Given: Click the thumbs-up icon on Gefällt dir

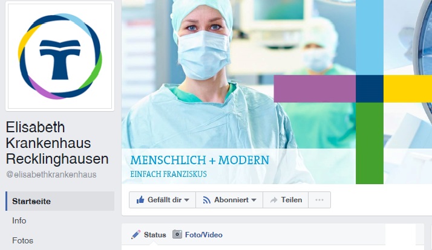Looking at the screenshot, I should click(x=140, y=200).
